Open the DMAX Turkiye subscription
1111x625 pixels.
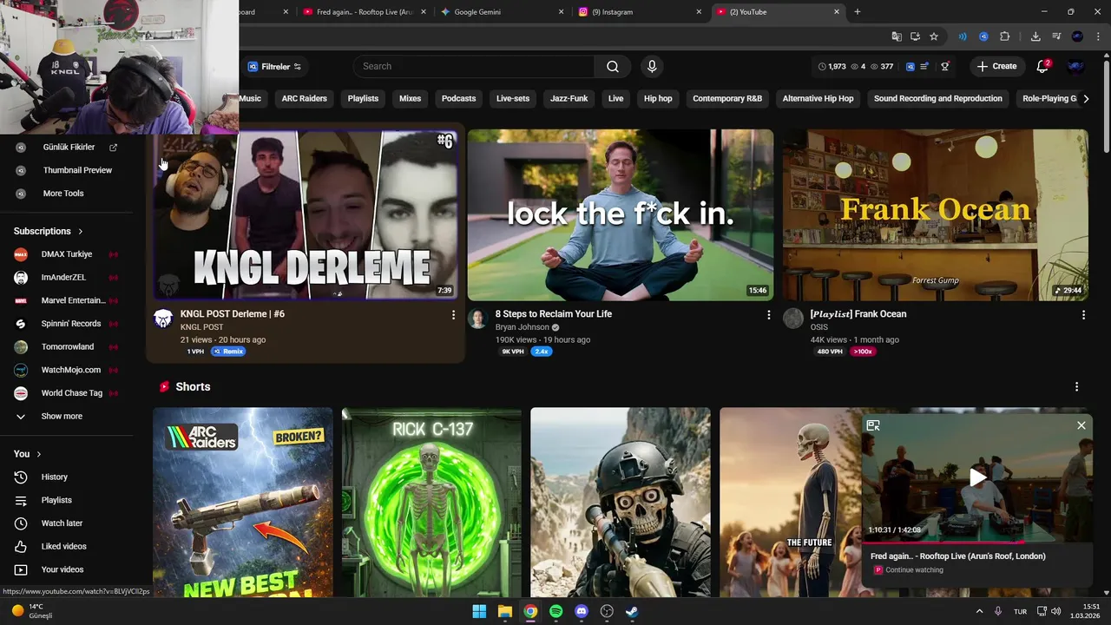click(66, 254)
